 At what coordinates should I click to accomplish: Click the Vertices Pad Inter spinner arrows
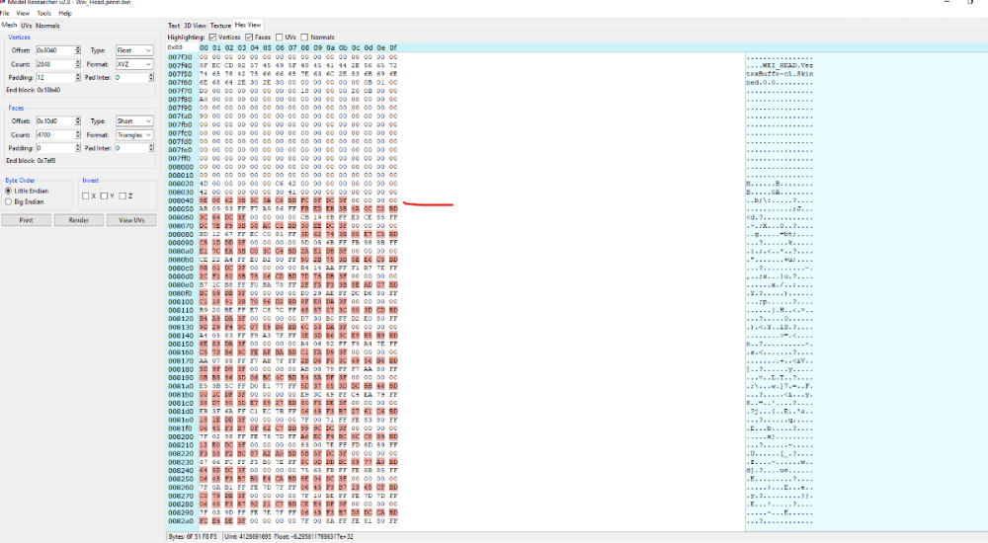pyautogui.click(x=150, y=77)
